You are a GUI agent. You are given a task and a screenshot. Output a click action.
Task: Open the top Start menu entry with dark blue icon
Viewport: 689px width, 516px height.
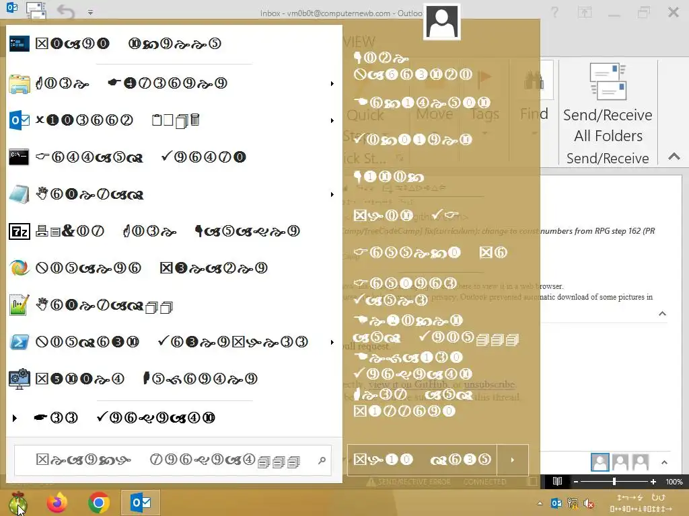click(x=174, y=44)
